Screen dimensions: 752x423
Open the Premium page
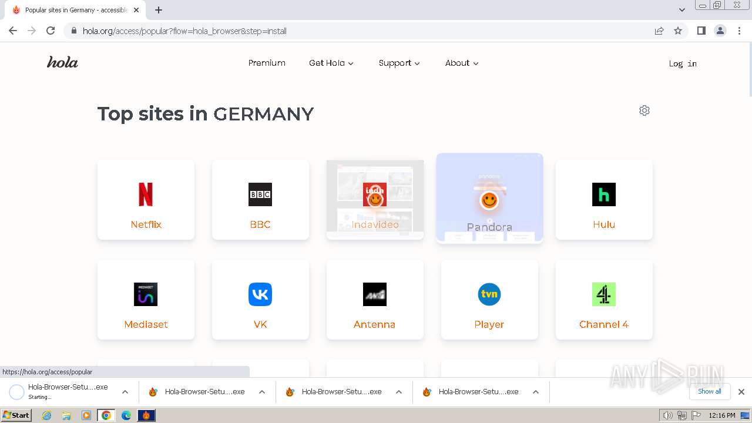267,63
